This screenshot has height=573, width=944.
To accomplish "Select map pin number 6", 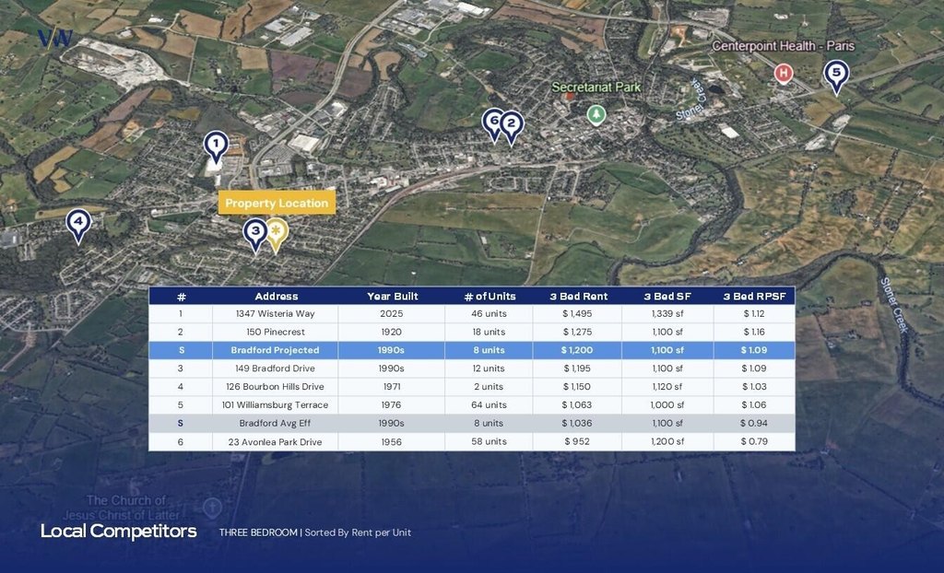I will 493,122.
